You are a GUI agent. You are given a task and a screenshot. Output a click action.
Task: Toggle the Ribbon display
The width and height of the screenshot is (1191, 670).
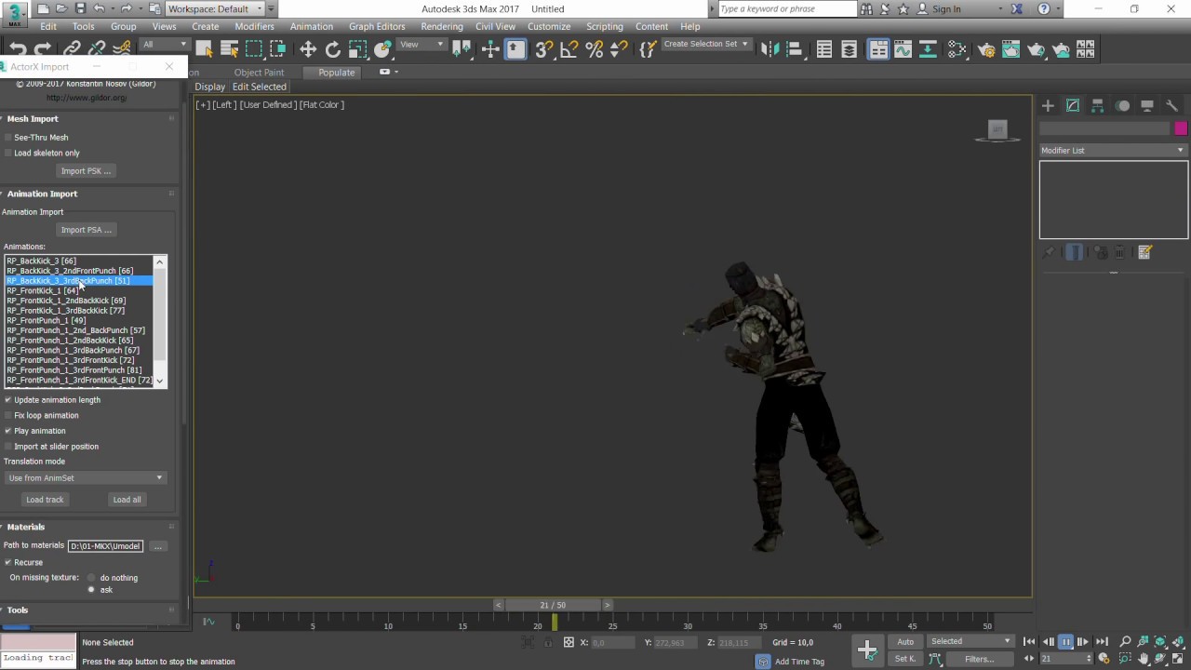[878, 49]
